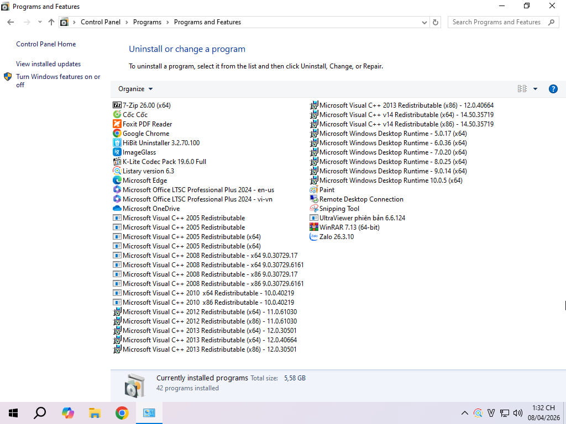Click the UltraViewer icon

pyautogui.click(x=314, y=218)
